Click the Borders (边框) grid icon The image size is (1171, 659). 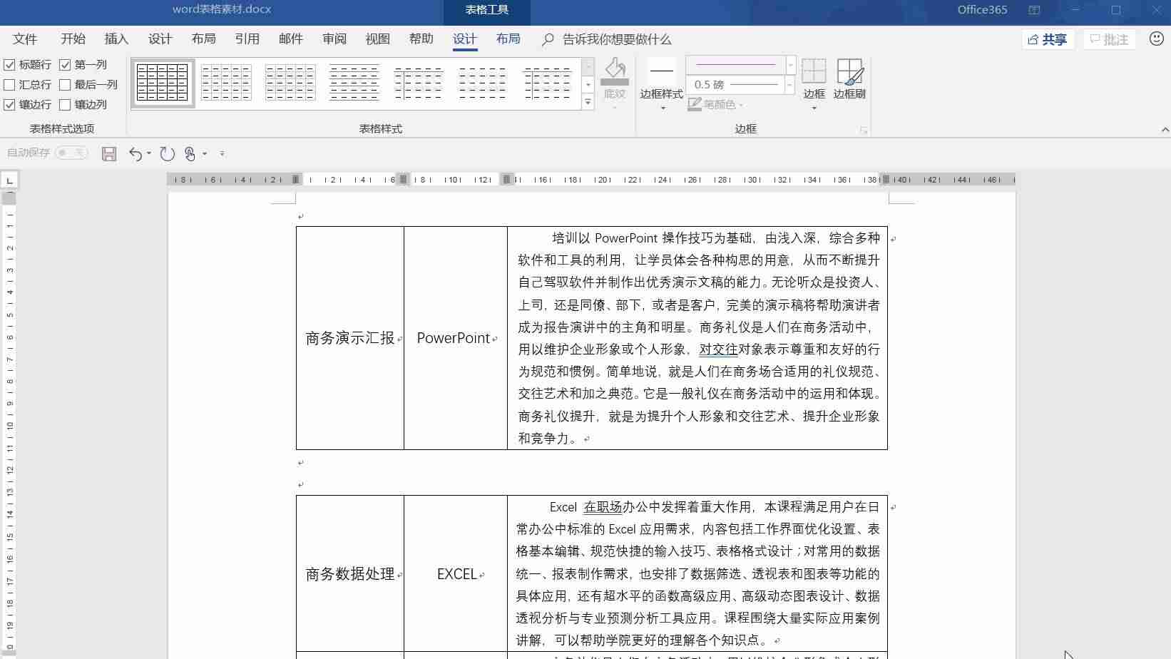tap(814, 71)
